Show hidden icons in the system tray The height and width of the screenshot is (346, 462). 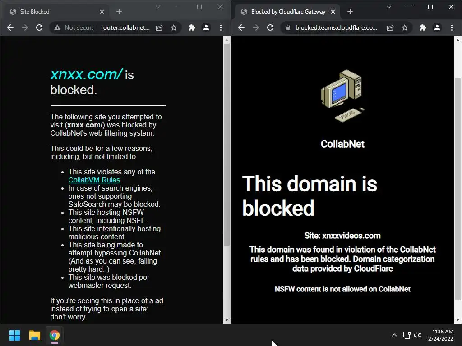click(x=394, y=335)
